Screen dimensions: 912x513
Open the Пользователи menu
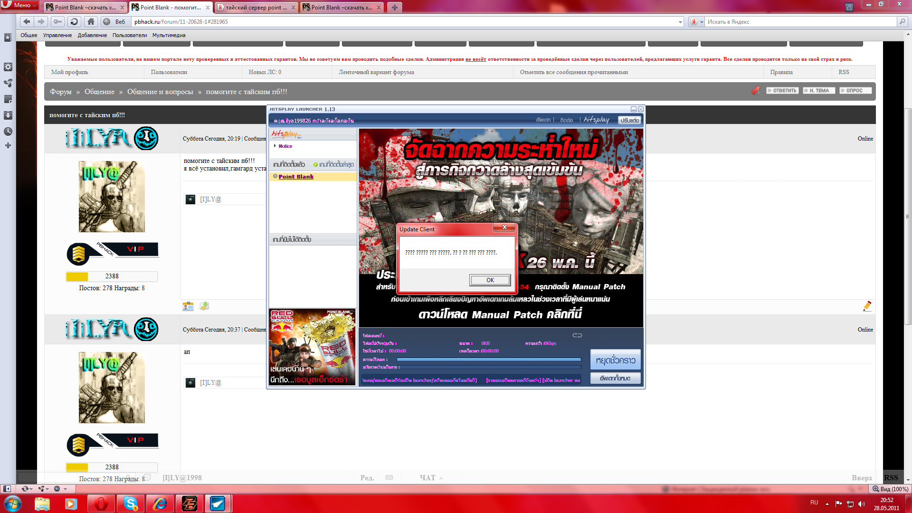(x=130, y=35)
